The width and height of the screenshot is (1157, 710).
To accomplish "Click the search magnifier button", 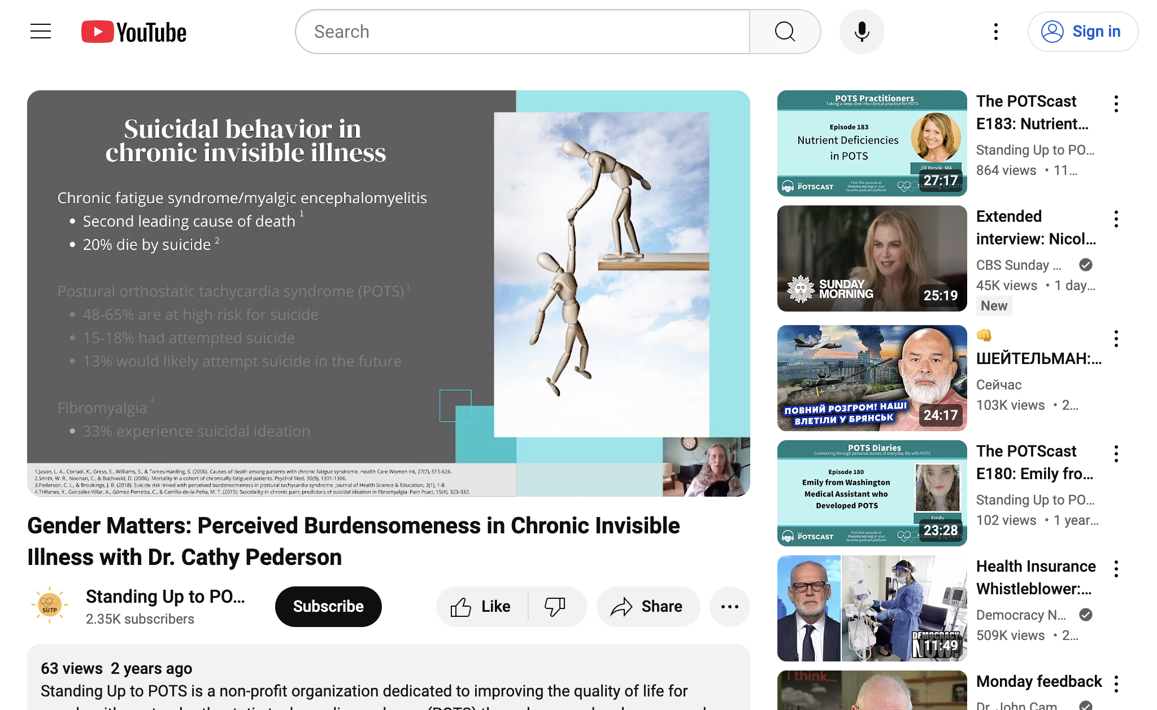I will pos(785,32).
